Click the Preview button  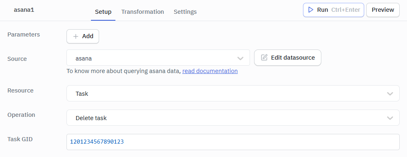(x=383, y=10)
